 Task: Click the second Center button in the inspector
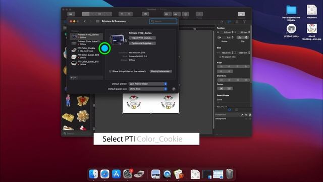coord(229,88)
